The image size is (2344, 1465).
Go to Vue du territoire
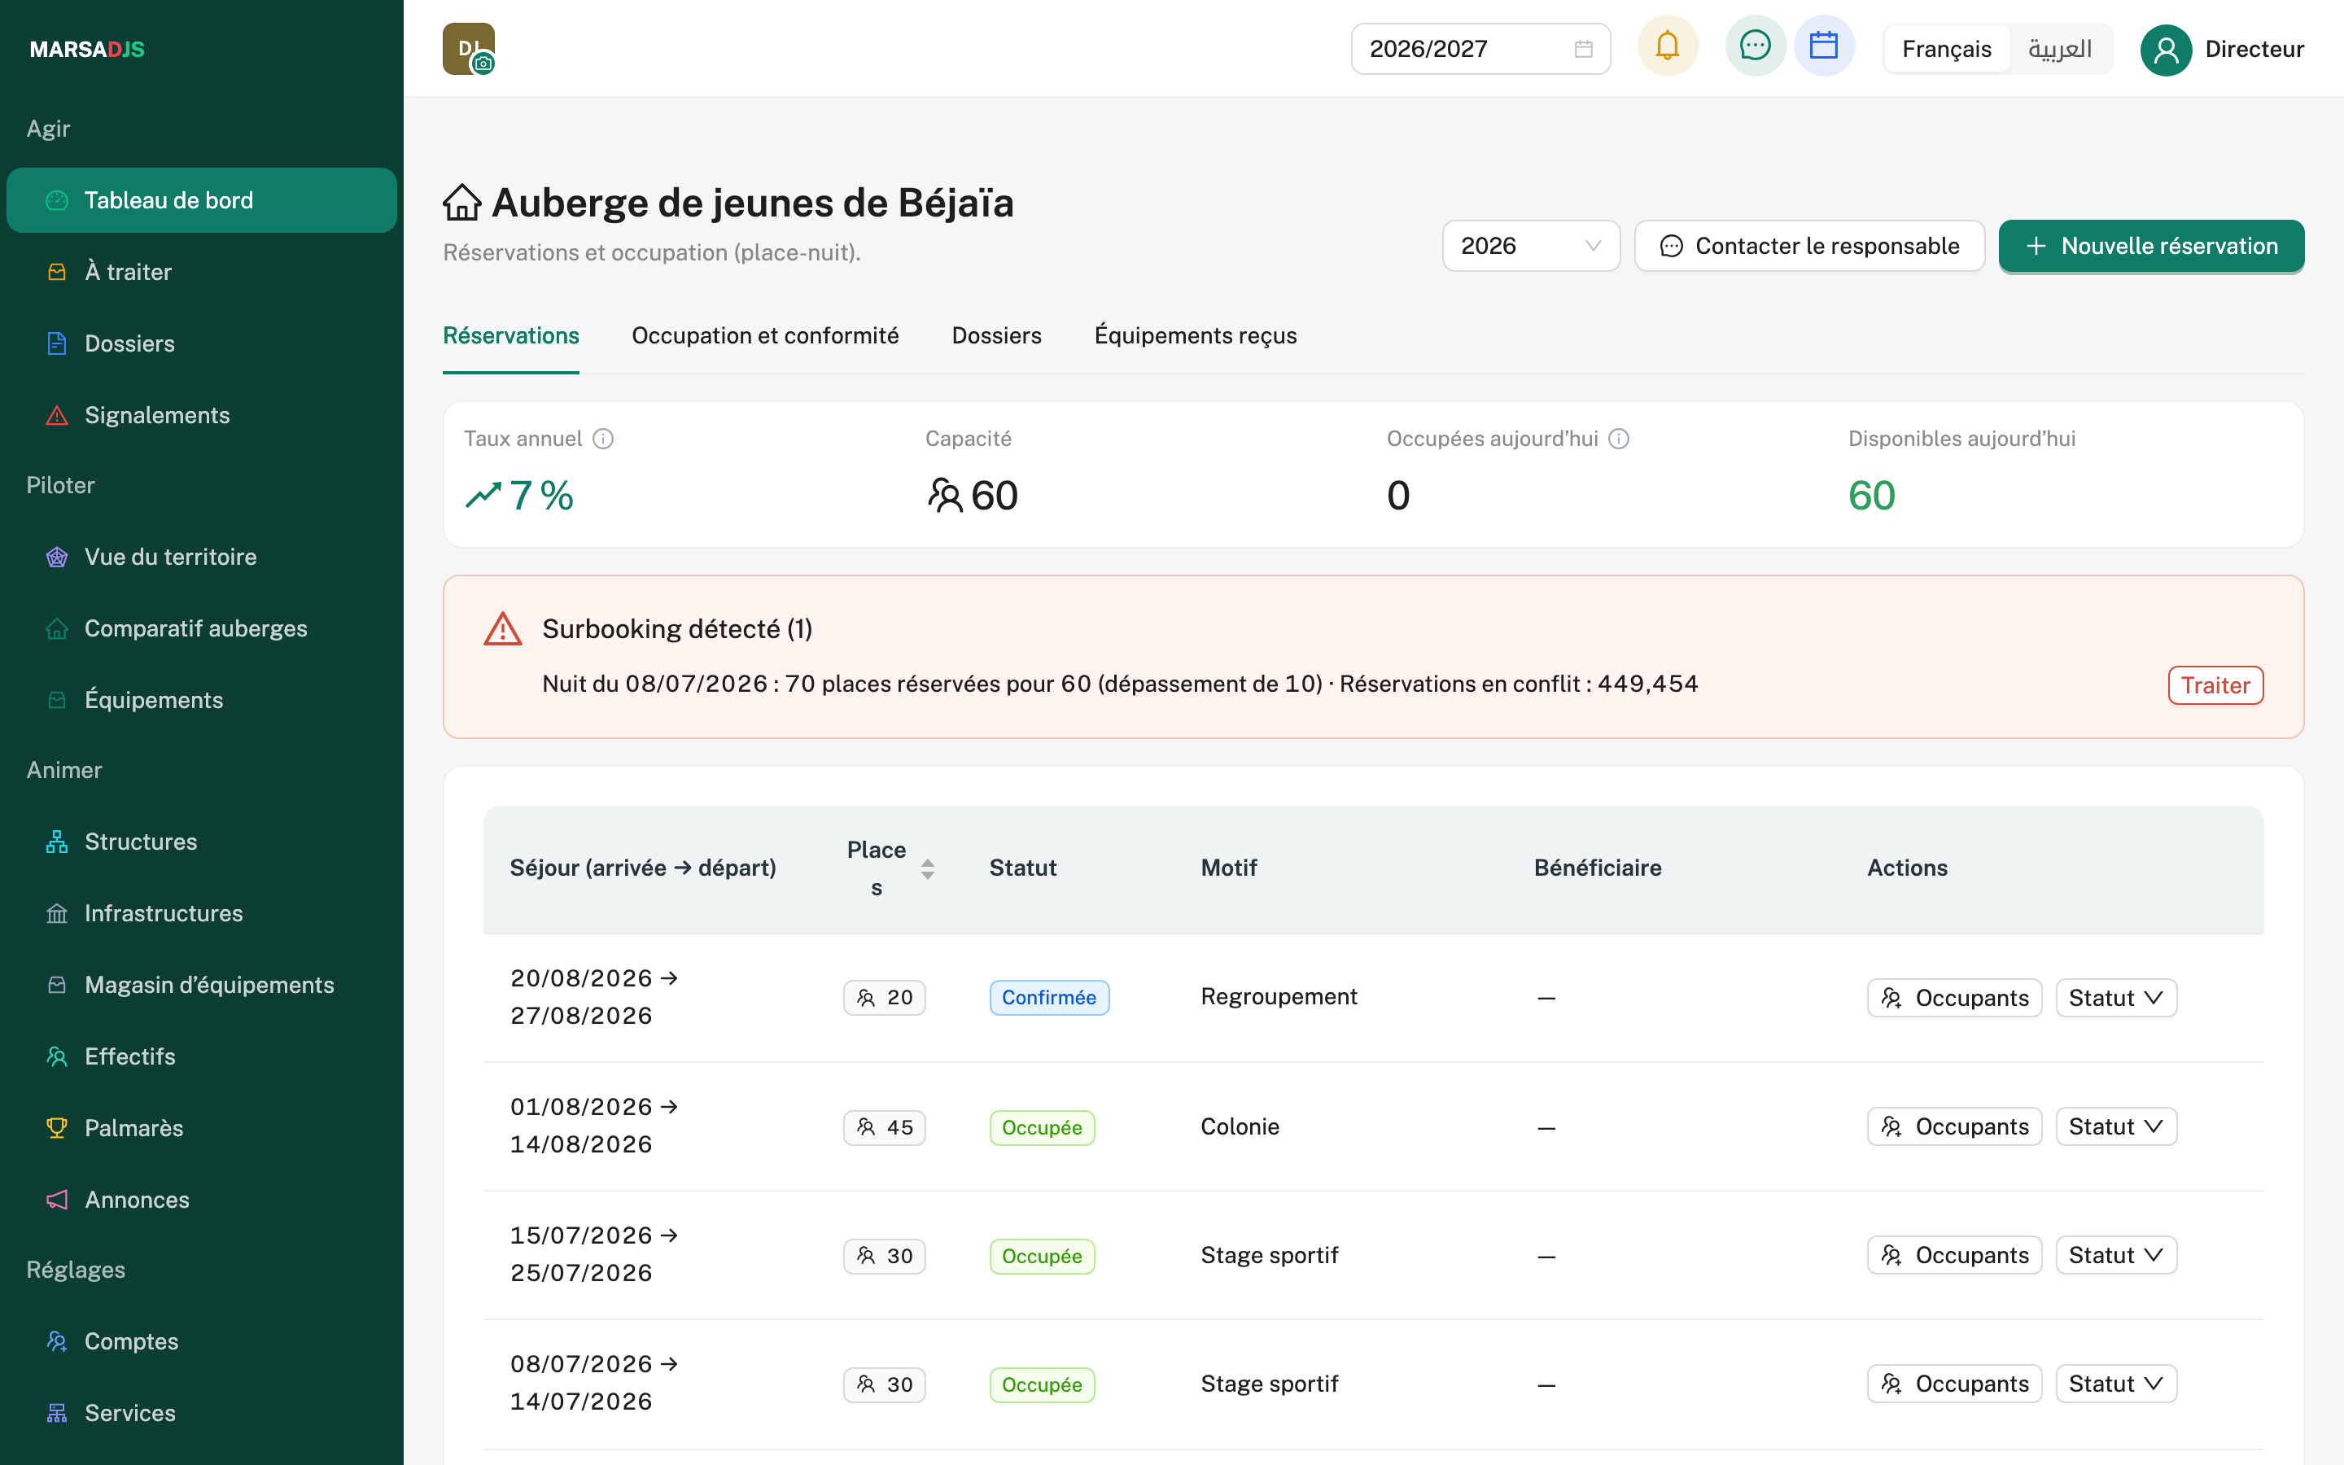(x=202, y=556)
